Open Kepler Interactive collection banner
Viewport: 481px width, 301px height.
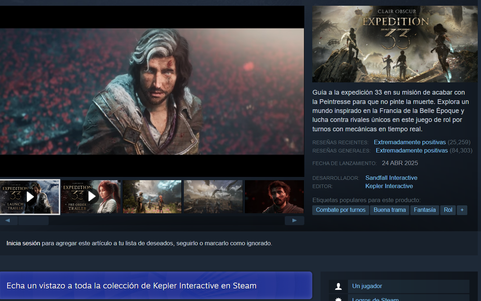tap(156, 286)
